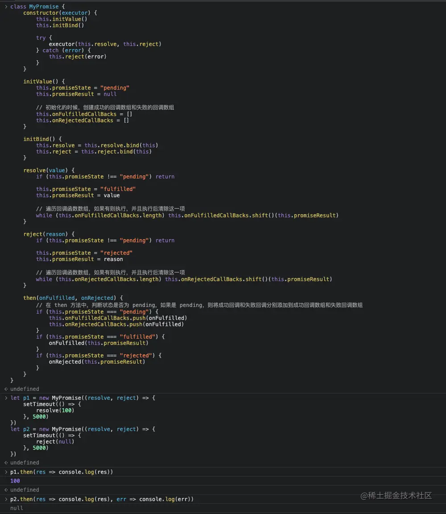Viewport: 446px width, 514px height.
Task: Click the input chevron beside let p1
Action: [x=6, y=398]
